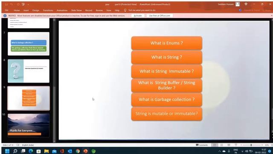Screen dimensions: 273x154
Task: Open the Review ribbon tab
Action: pos(99,10)
